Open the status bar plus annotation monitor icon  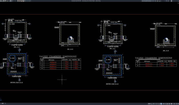(174, 104)
